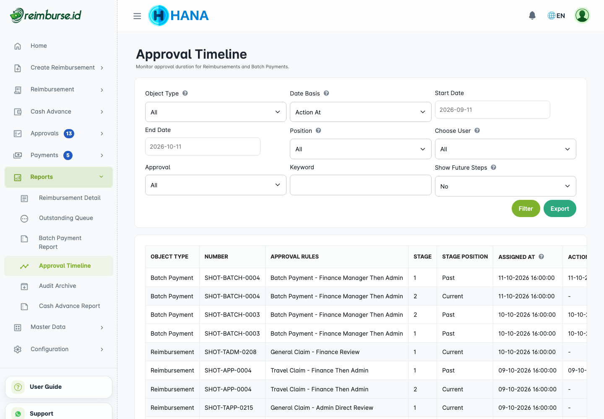Expand the Master Data chevron
Screen dimensions: 604x419
[x=102, y=328]
